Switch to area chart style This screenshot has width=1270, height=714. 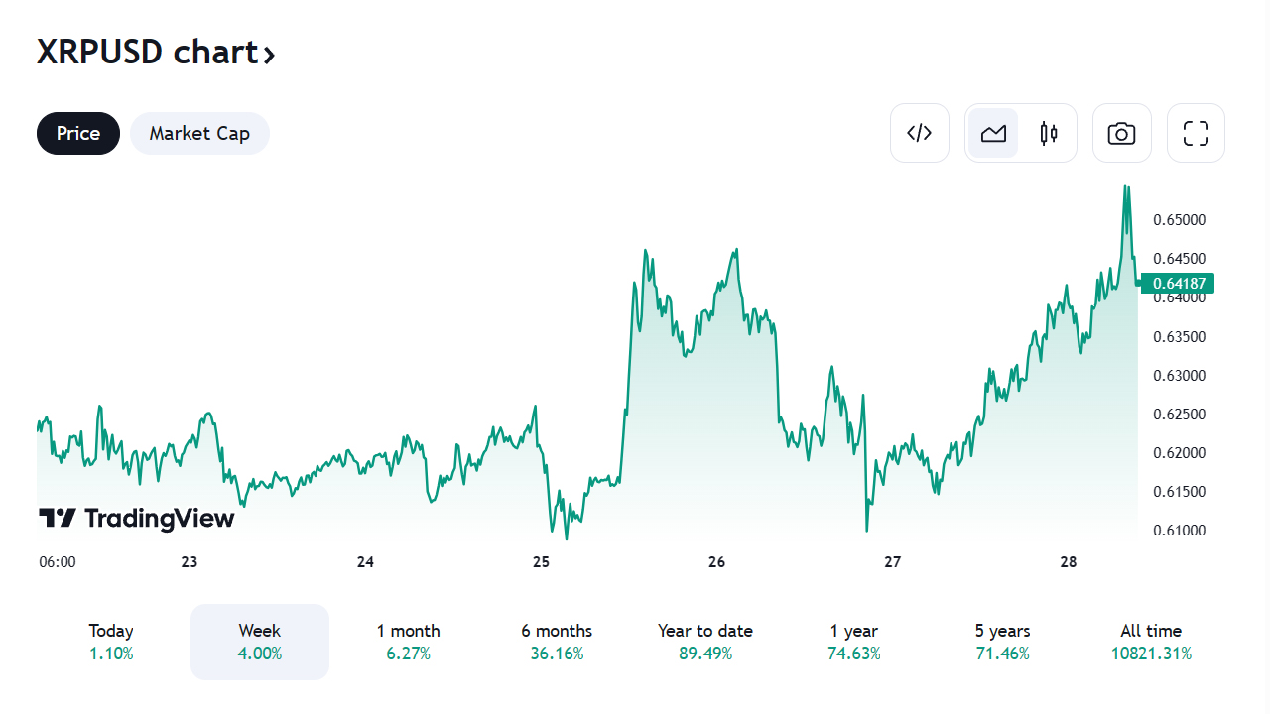tap(993, 133)
